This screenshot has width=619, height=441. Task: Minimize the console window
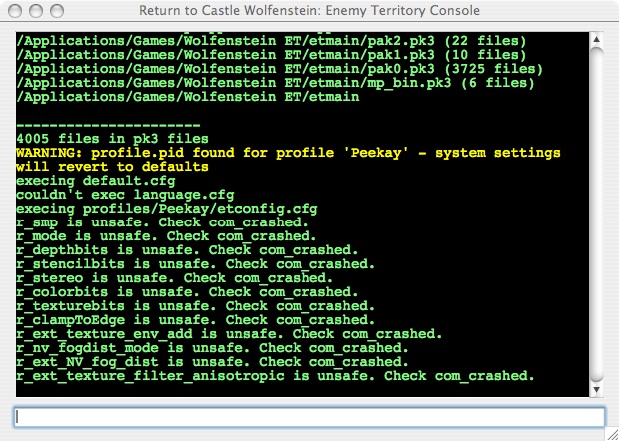pyautogui.click(x=36, y=11)
